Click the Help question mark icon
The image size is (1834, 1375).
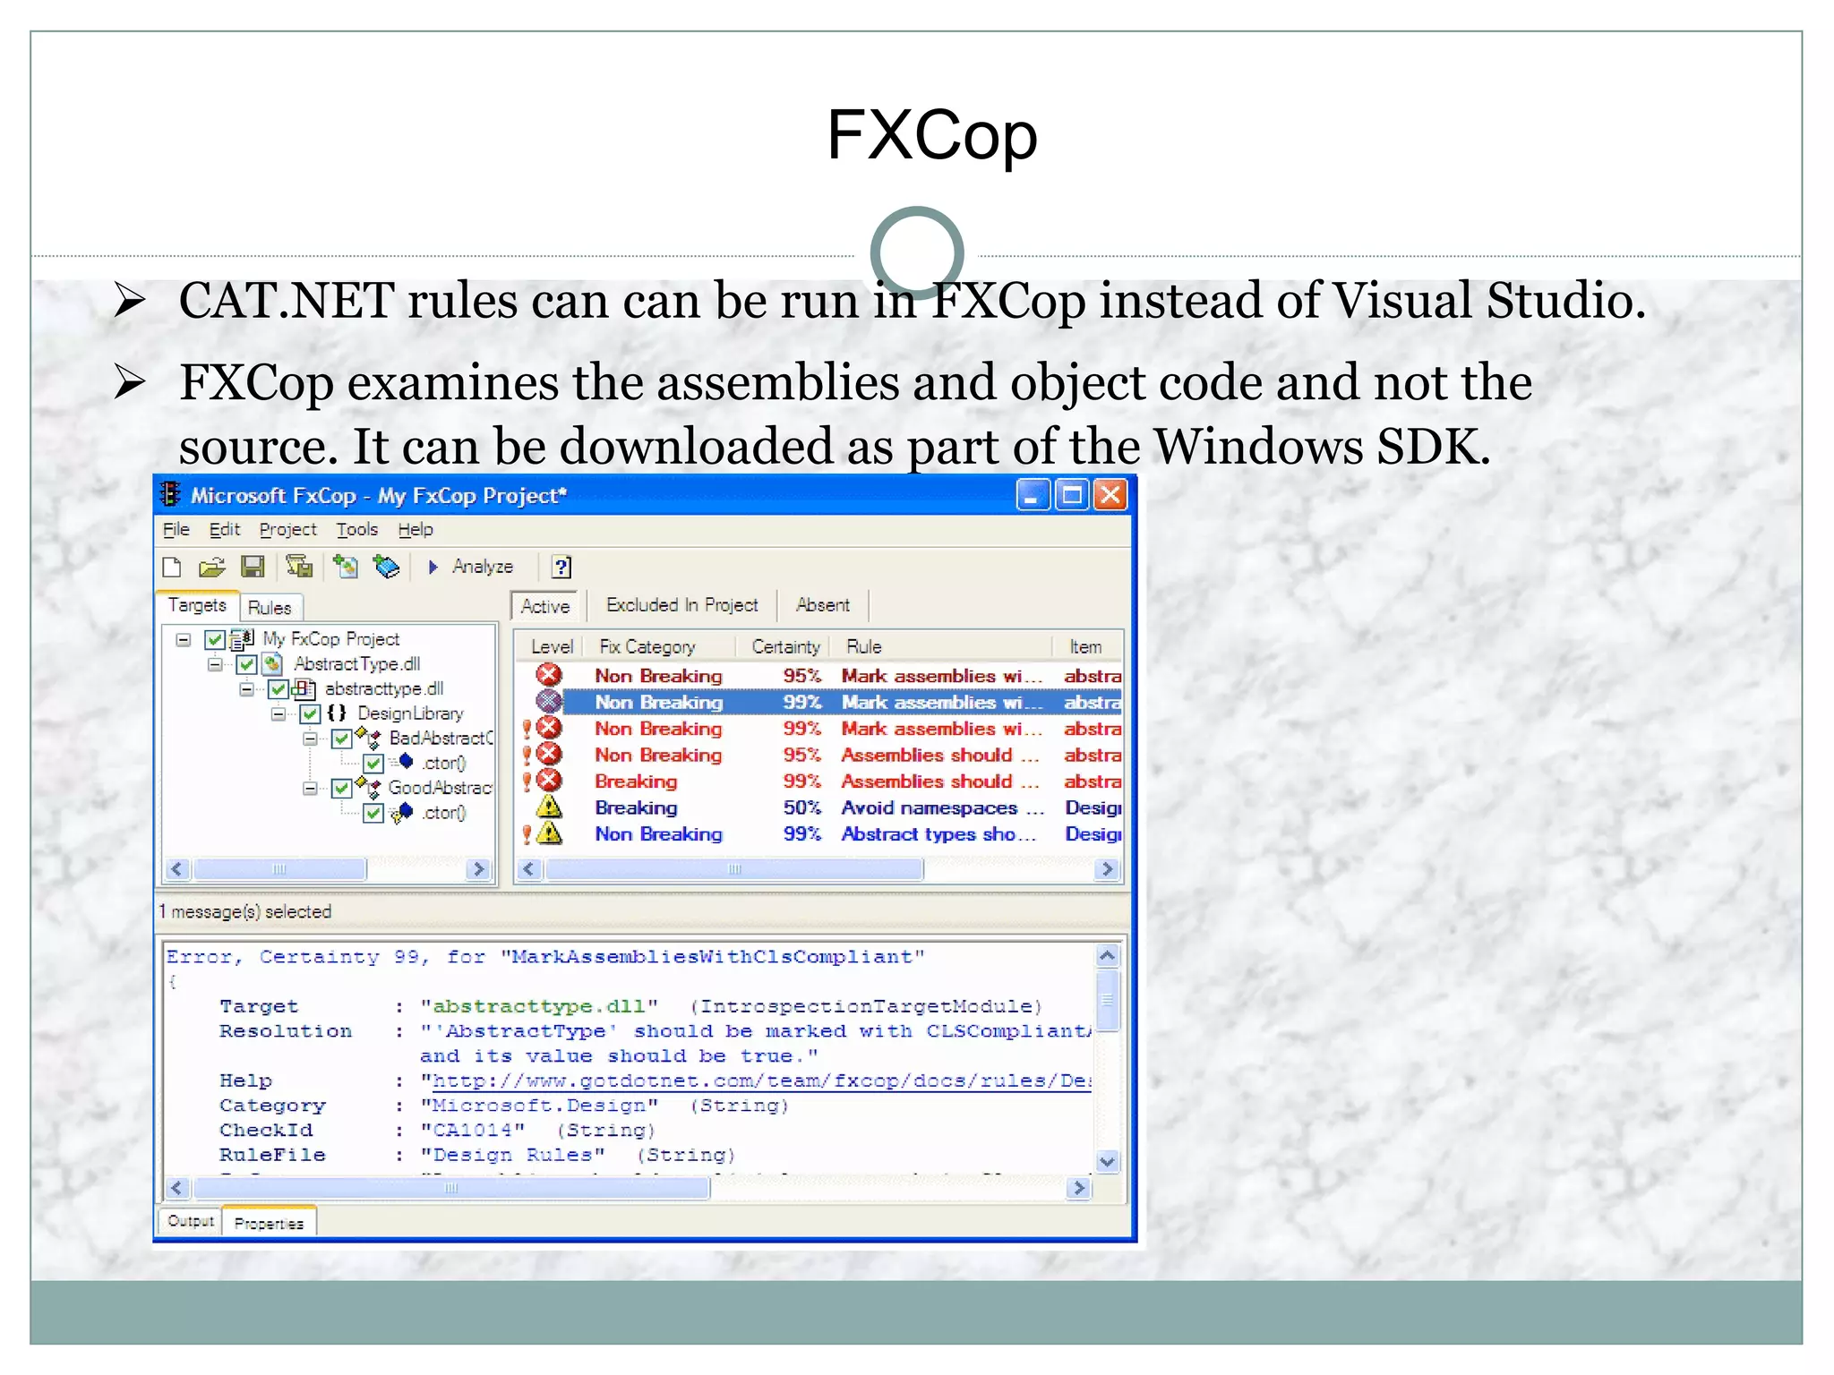pos(561,567)
